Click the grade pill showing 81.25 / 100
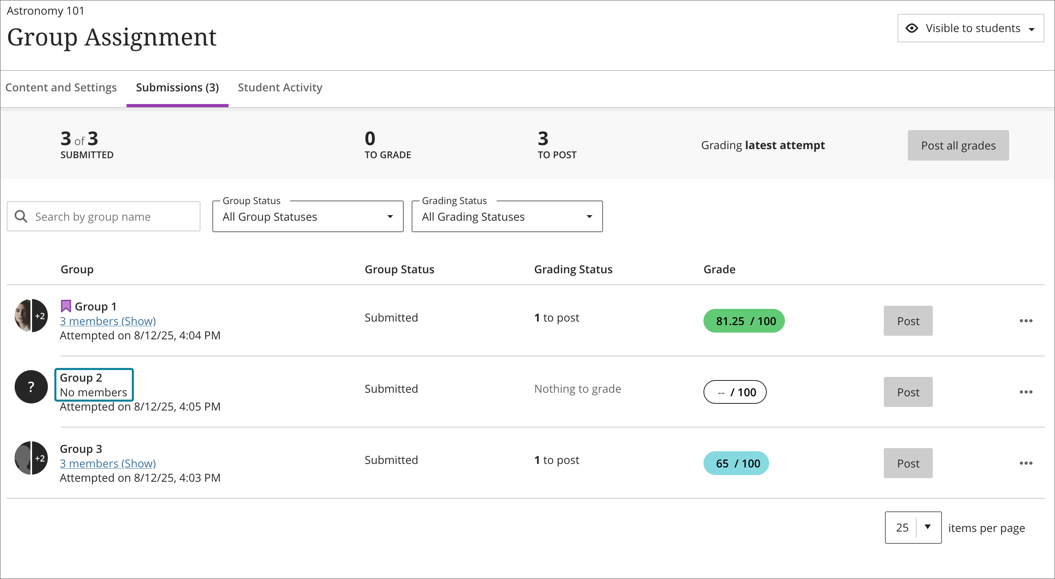Image resolution: width=1055 pixels, height=579 pixels. coord(744,321)
